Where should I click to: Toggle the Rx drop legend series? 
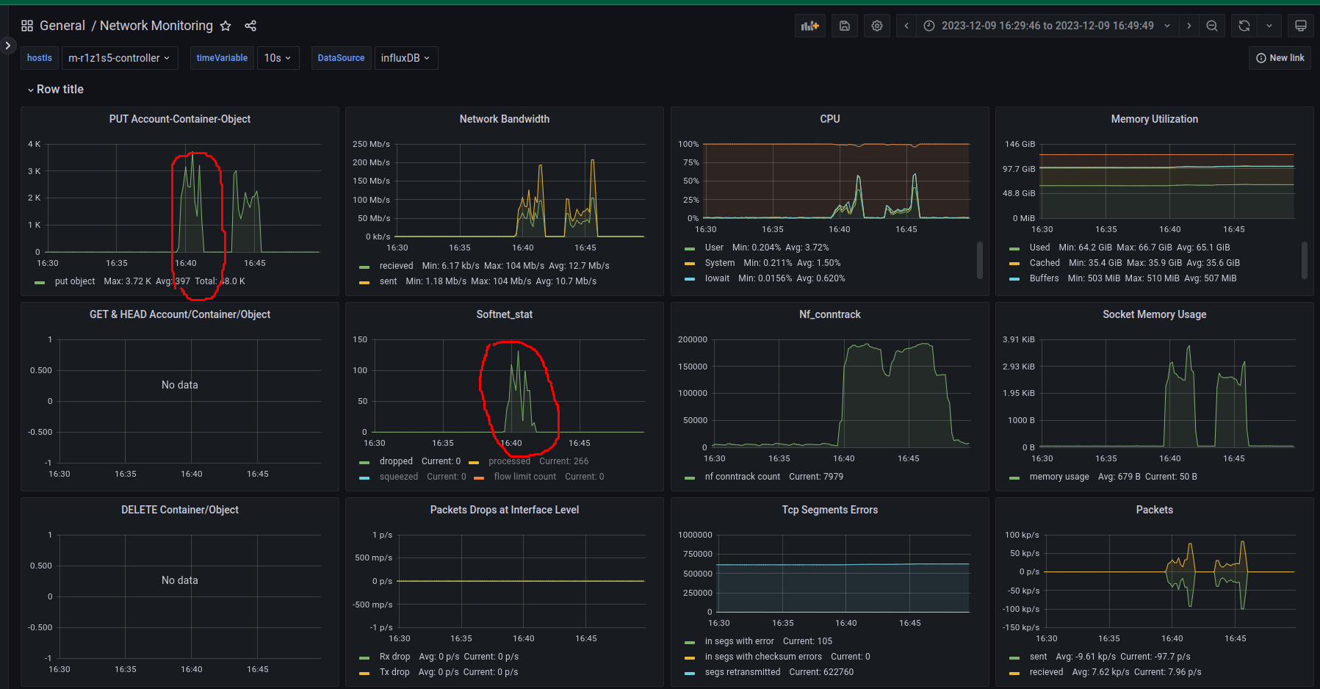coord(394,657)
